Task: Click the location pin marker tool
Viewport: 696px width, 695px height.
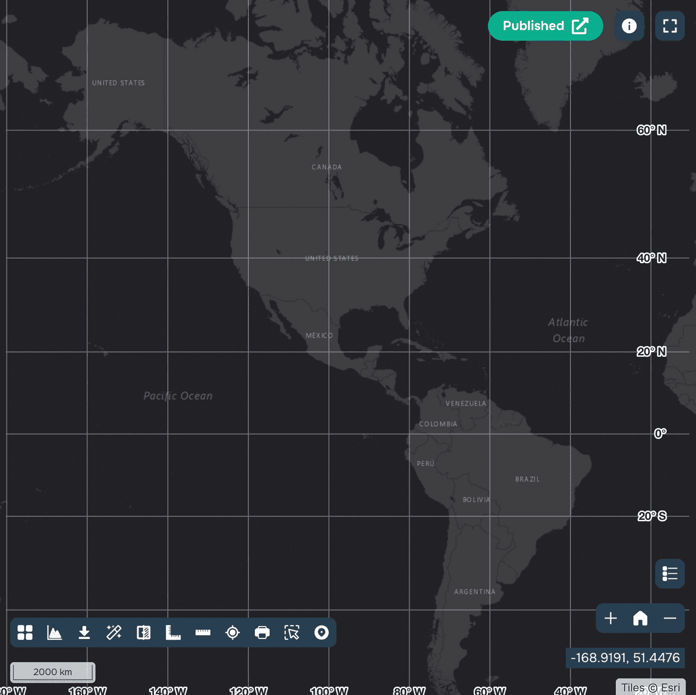Action: pos(321,632)
